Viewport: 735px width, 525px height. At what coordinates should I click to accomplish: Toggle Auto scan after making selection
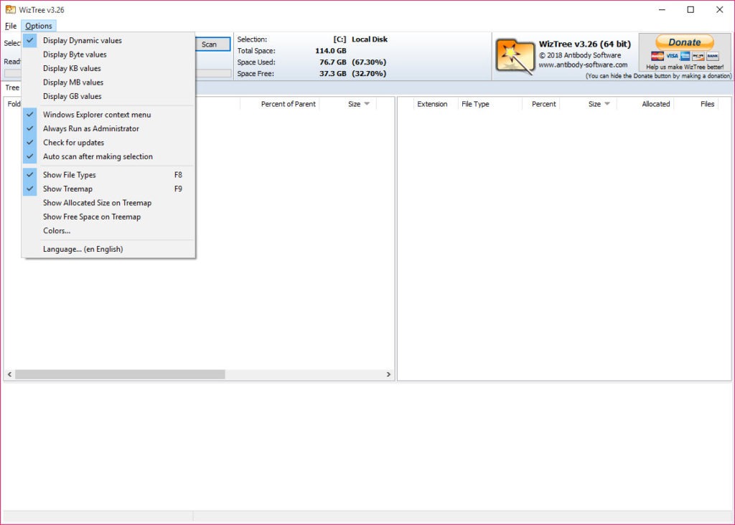point(108,157)
